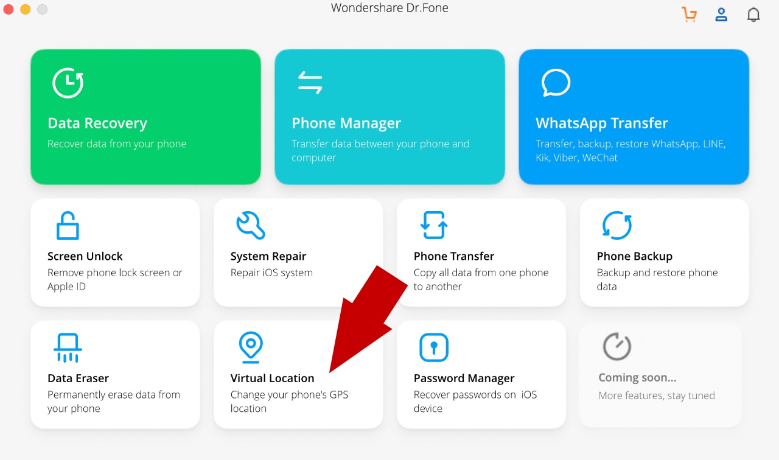Open the shopping cart icon
This screenshot has height=460, width=779.
pos(689,14)
